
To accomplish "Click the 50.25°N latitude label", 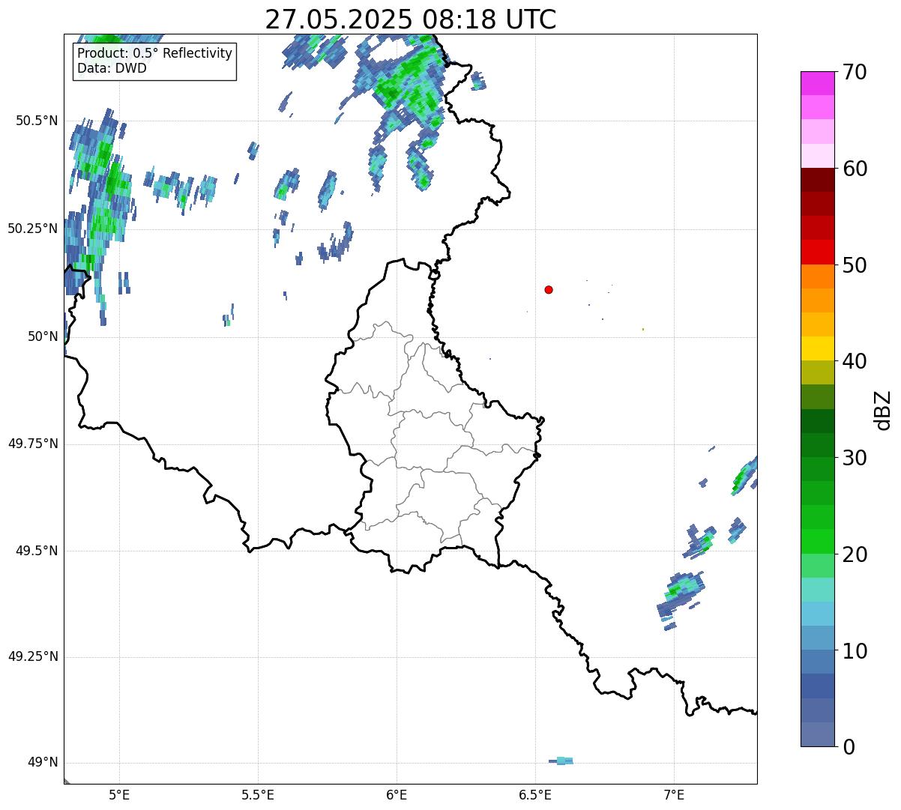I will 33,229.
